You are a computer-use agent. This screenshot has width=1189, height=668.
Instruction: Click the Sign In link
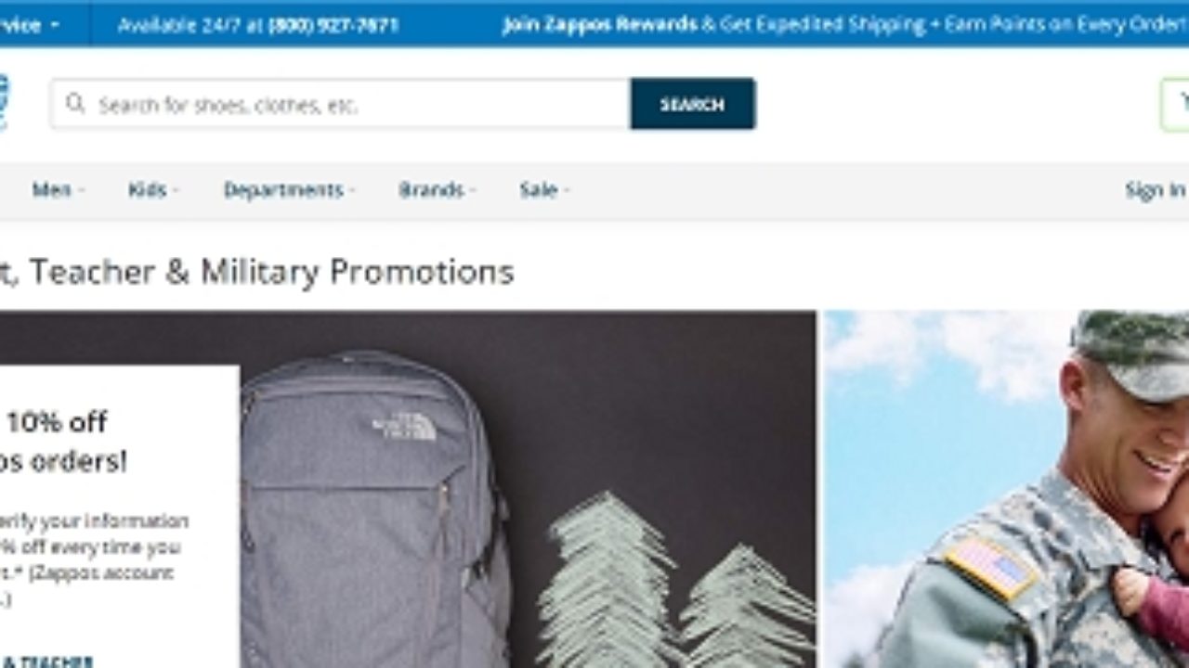click(1156, 190)
